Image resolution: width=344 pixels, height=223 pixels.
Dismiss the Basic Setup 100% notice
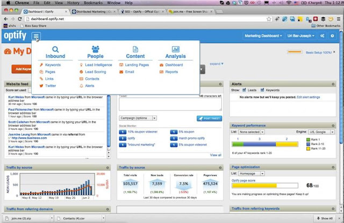[x=334, y=52]
